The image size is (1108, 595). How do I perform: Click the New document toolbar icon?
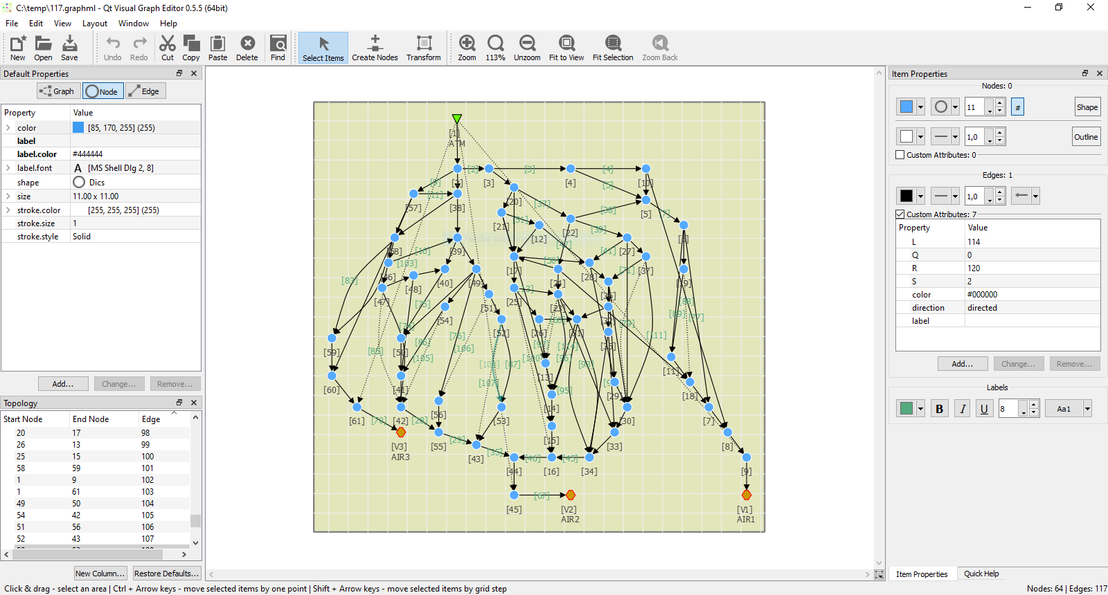[x=18, y=48]
